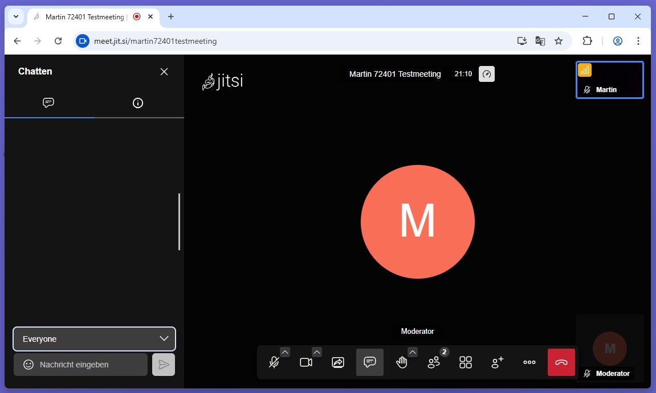
Task: Toggle the camera button
Action: pyautogui.click(x=306, y=362)
